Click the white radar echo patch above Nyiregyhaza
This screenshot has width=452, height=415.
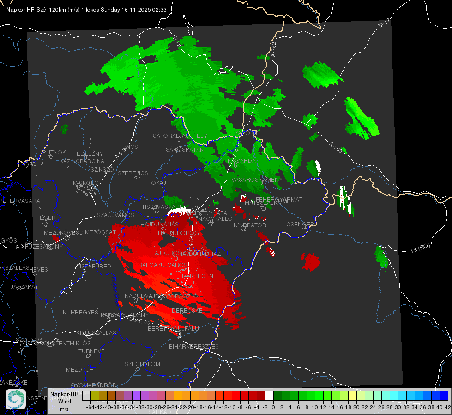tap(178, 211)
